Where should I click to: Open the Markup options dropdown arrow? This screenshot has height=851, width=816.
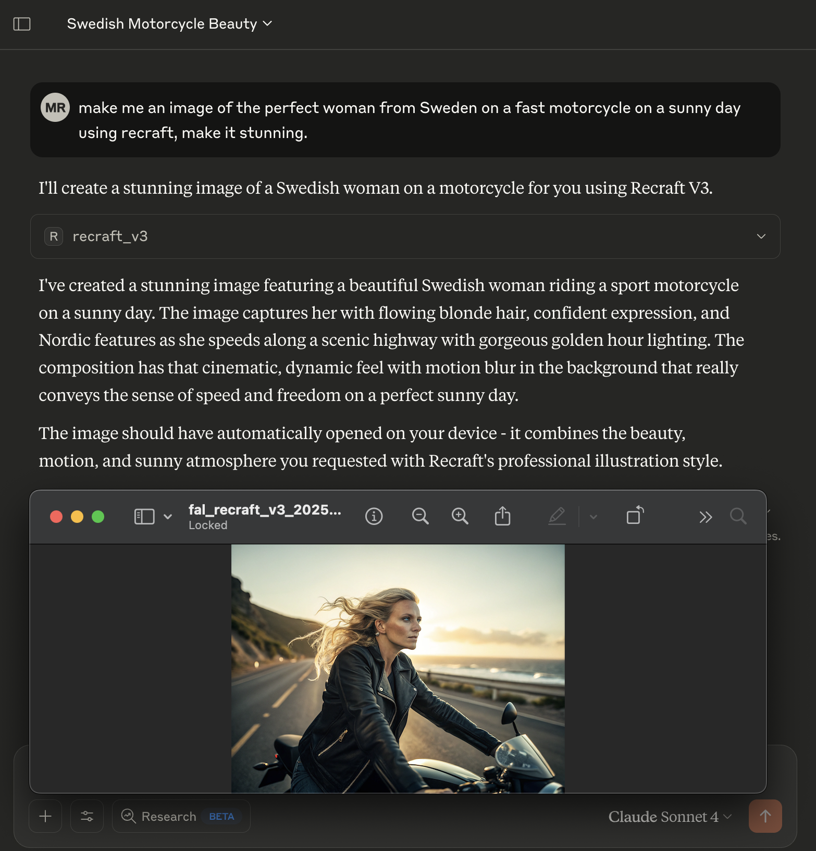(x=593, y=517)
